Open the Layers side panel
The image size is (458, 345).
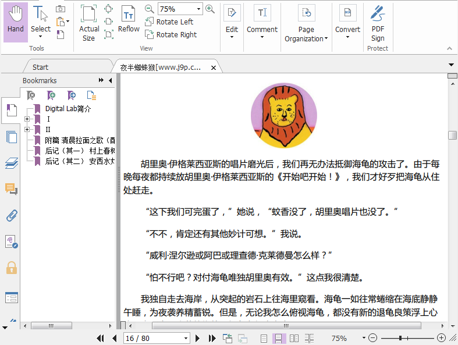(x=12, y=163)
